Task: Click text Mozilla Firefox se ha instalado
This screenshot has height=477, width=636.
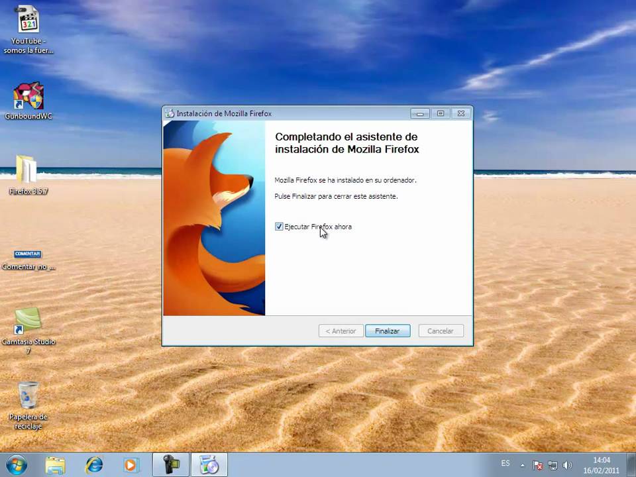Action: [346, 180]
